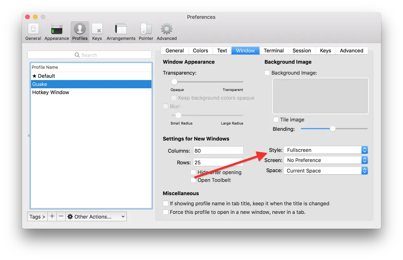Click the Rows field containing 25

(x=218, y=162)
